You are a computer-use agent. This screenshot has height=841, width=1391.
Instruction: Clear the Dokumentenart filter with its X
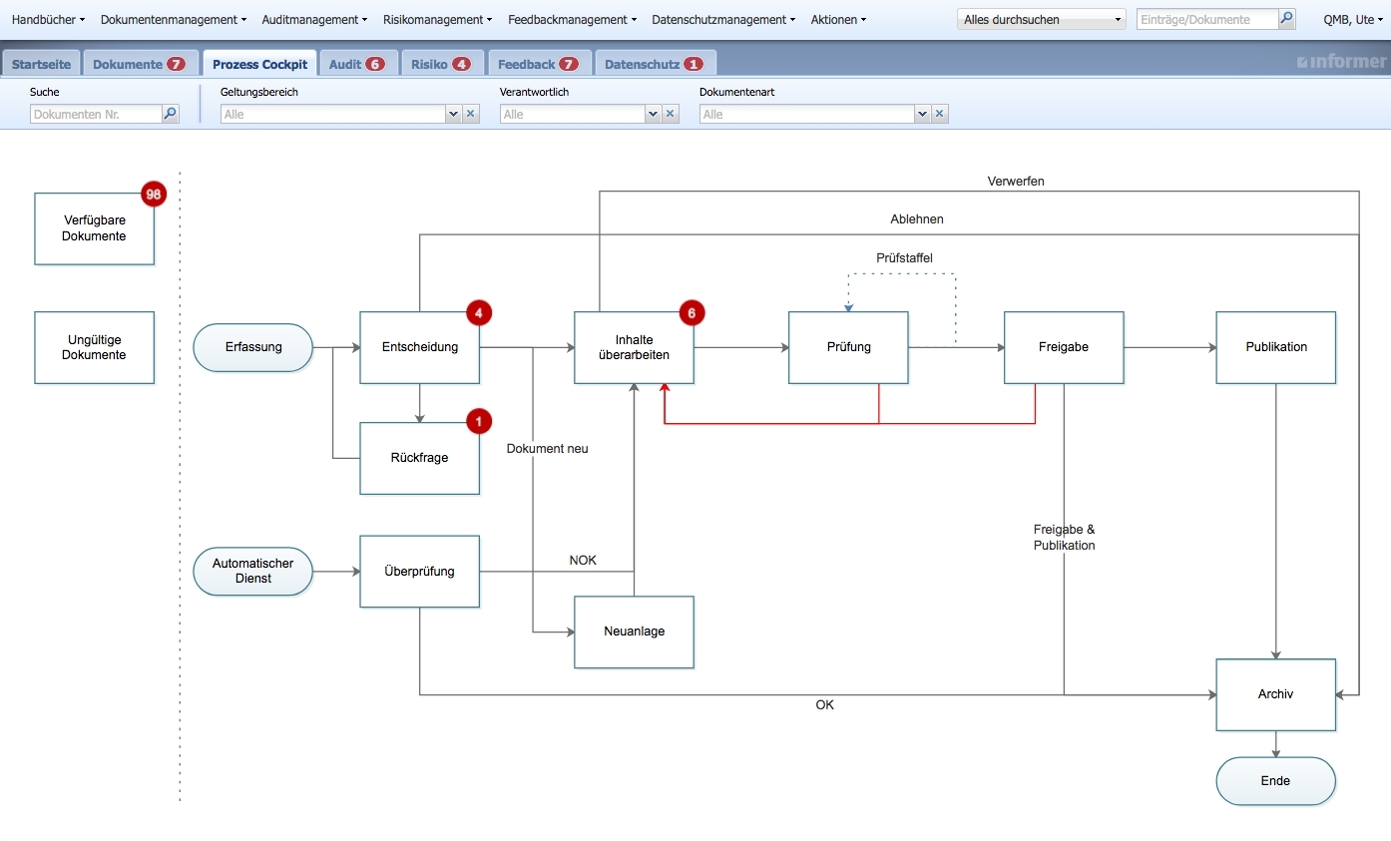pyautogui.click(x=939, y=115)
